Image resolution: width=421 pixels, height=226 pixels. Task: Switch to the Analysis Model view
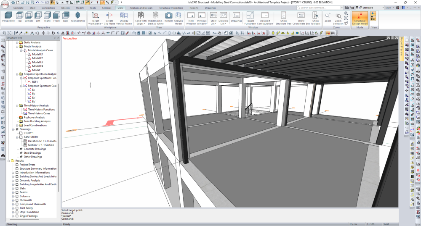pos(179,17)
